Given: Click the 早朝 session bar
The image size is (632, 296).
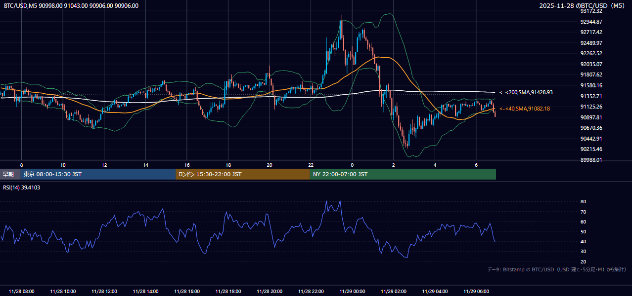Looking at the screenshot, I should pos(10,174).
